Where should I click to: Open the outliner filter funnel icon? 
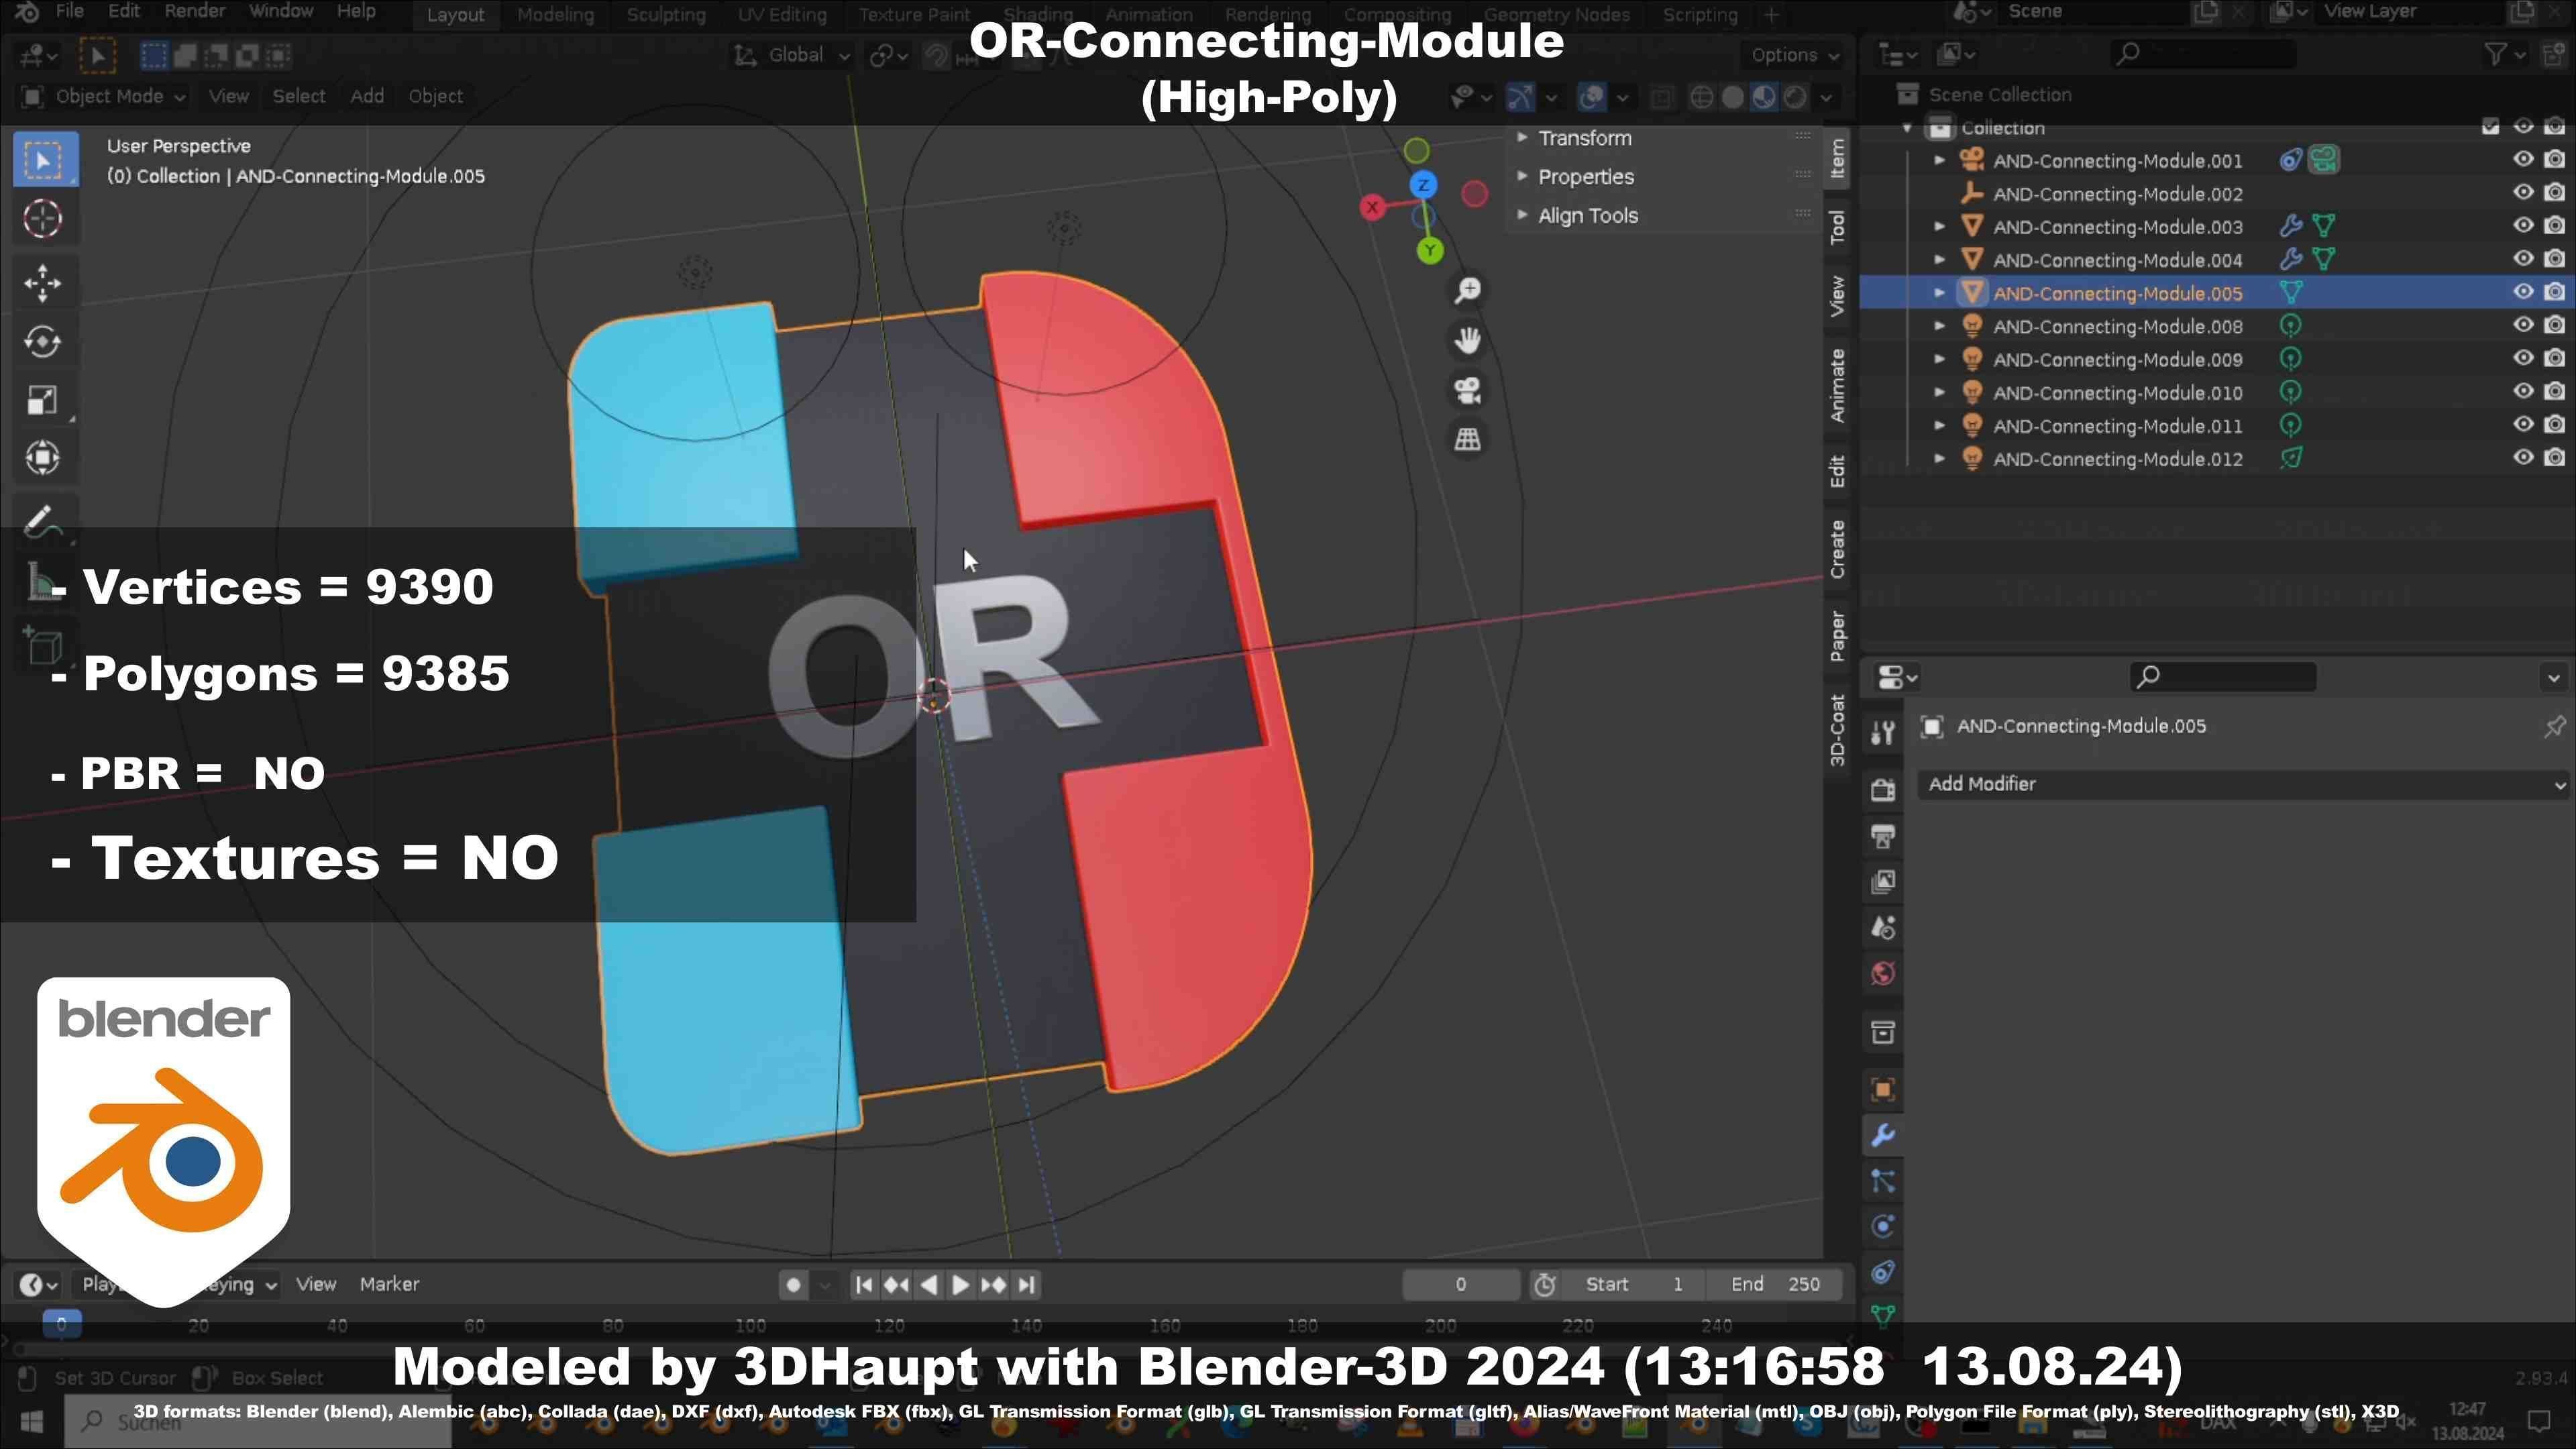click(2496, 55)
